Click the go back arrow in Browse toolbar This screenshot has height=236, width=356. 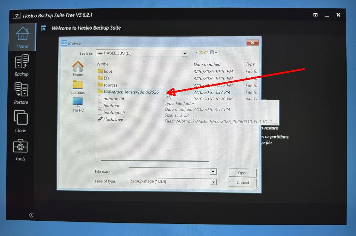(195, 53)
